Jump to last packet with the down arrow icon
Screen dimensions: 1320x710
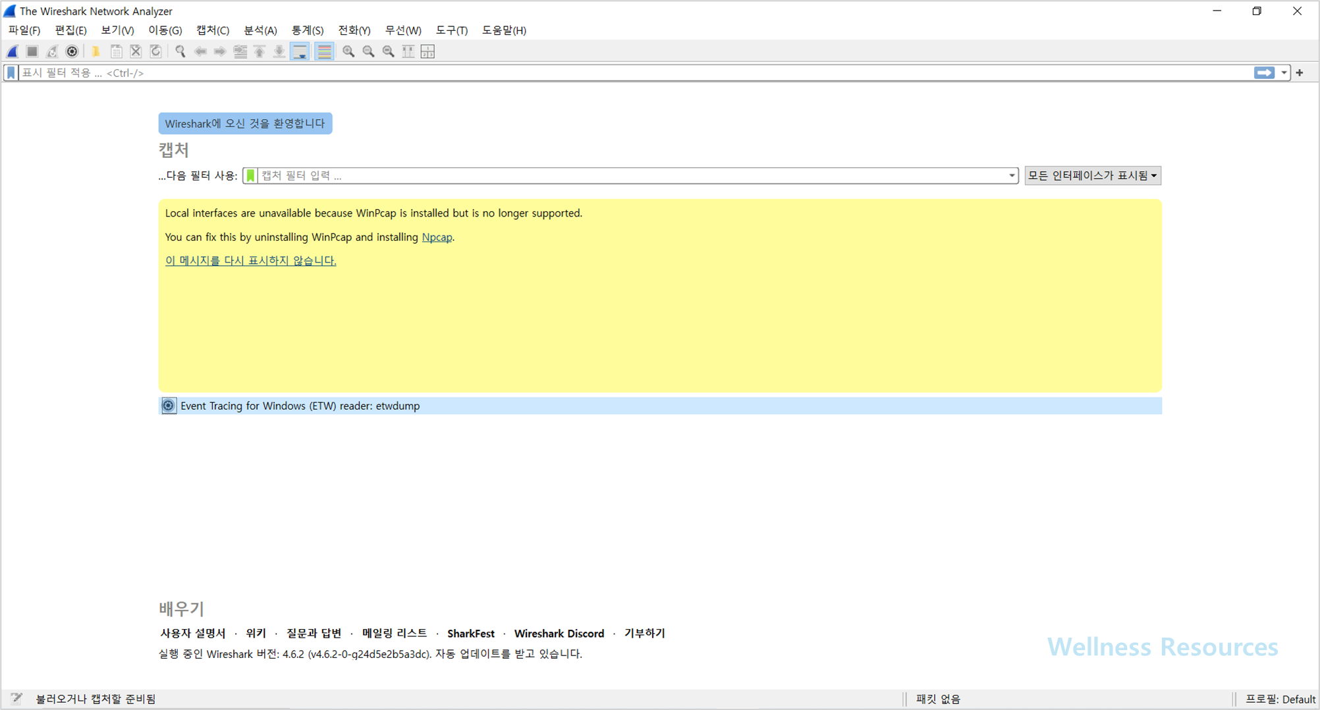279,51
